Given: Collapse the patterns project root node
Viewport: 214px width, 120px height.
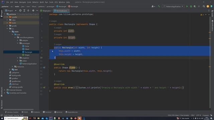Looking at the screenshot, I should tap(5, 14).
